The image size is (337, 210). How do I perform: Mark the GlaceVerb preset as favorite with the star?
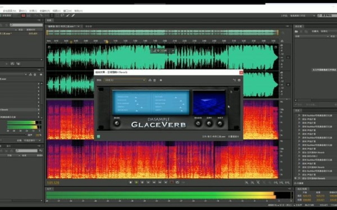pyautogui.click(x=161, y=80)
